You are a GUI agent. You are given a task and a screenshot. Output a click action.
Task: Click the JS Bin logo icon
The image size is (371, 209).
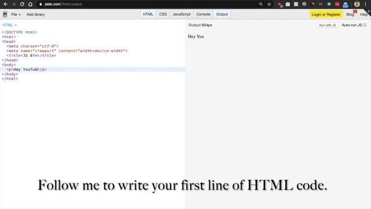click(x=5, y=14)
